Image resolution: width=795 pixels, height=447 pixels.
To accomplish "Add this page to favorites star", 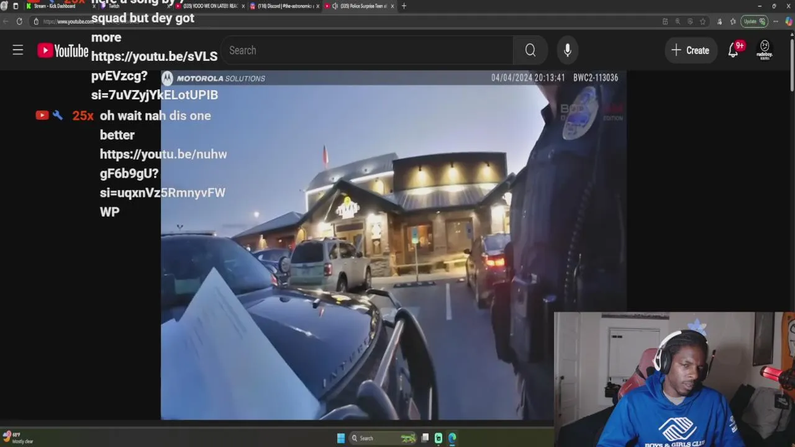I will 702,22.
